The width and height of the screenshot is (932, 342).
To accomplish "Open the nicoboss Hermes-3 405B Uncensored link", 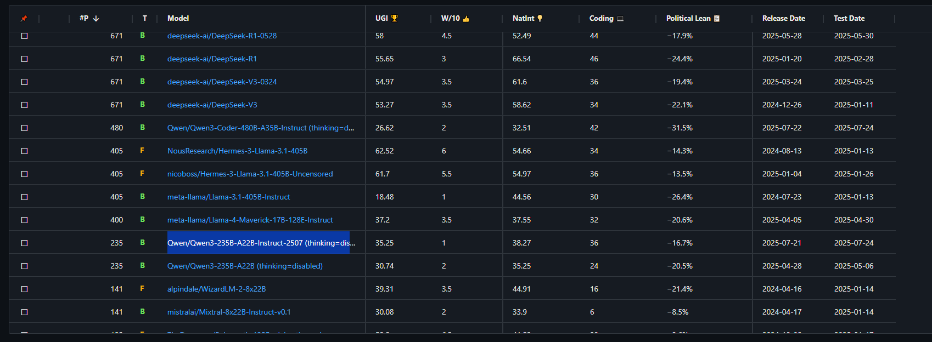I will pos(250,174).
